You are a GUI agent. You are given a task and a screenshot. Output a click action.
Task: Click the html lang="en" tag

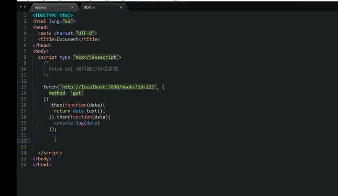[x=54, y=22]
